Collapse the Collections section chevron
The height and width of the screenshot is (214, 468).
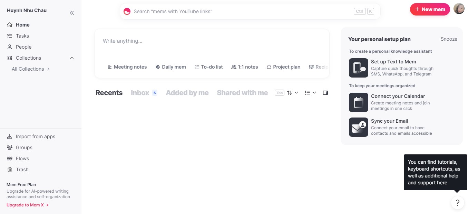coord(72,58)
